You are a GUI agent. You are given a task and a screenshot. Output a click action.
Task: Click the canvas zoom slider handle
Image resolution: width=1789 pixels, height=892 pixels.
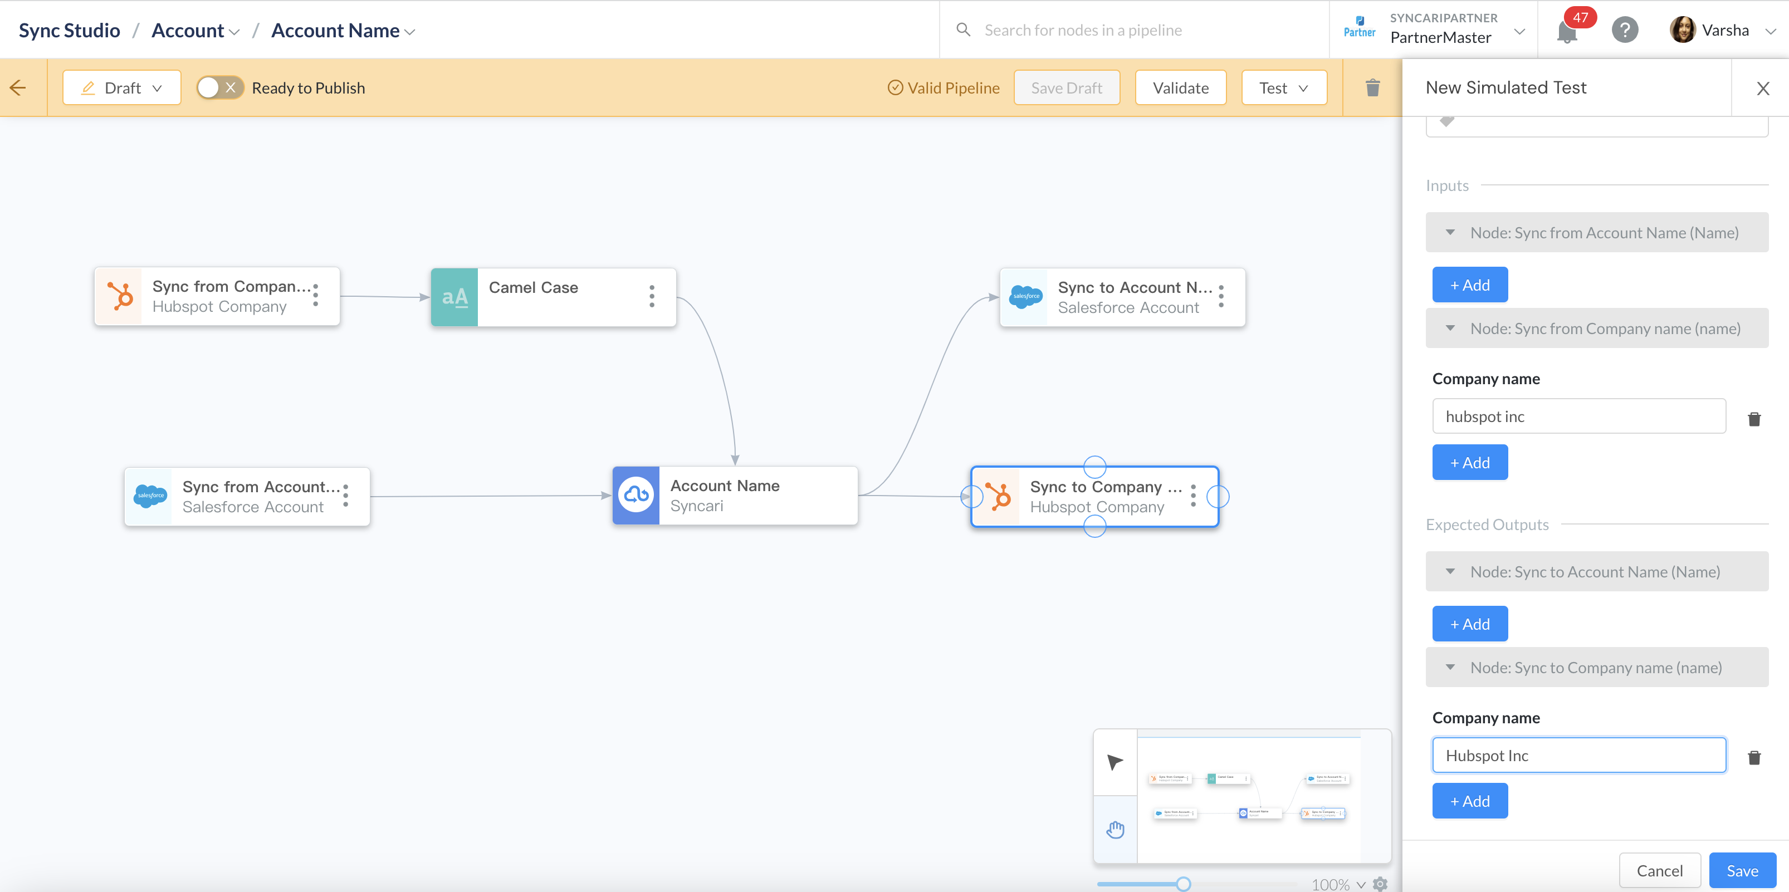pyautogui.click(x=1182, y=884)
